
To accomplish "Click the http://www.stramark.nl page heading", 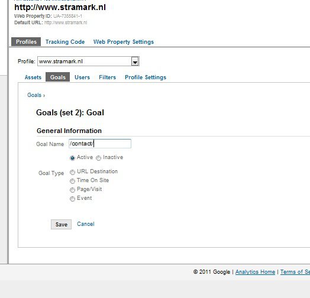I will click(x=60, y=7).
